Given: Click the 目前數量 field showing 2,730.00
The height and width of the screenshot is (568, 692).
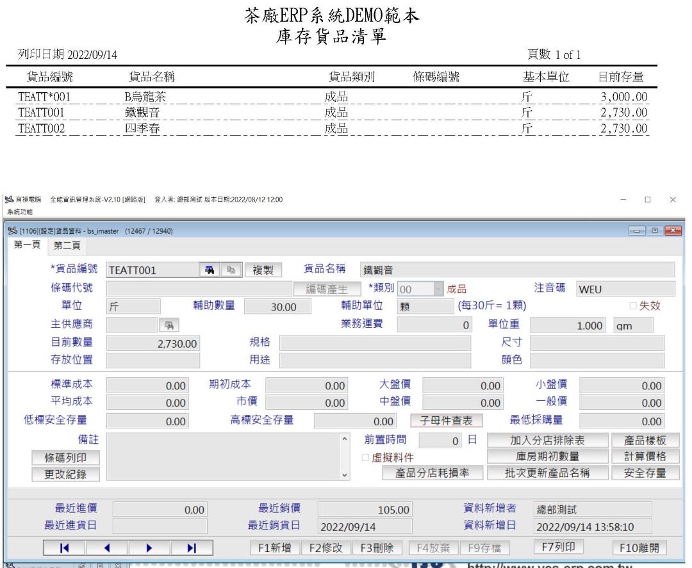Looking at the screenshot, I should coord(153,343).
